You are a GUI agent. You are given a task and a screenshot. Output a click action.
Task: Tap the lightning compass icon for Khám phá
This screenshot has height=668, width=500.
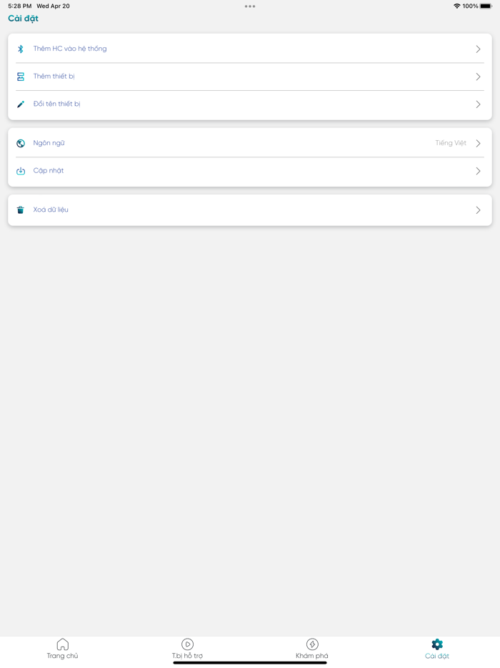tap(312, 644)
